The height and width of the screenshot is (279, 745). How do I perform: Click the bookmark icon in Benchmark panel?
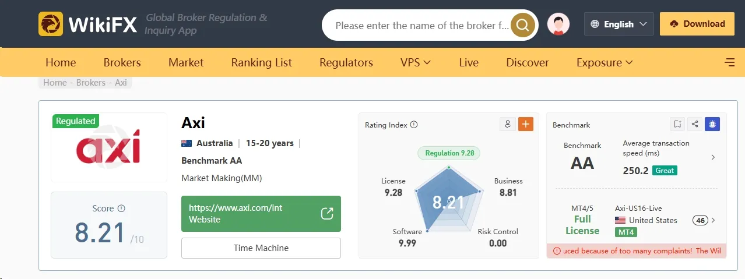677,124
